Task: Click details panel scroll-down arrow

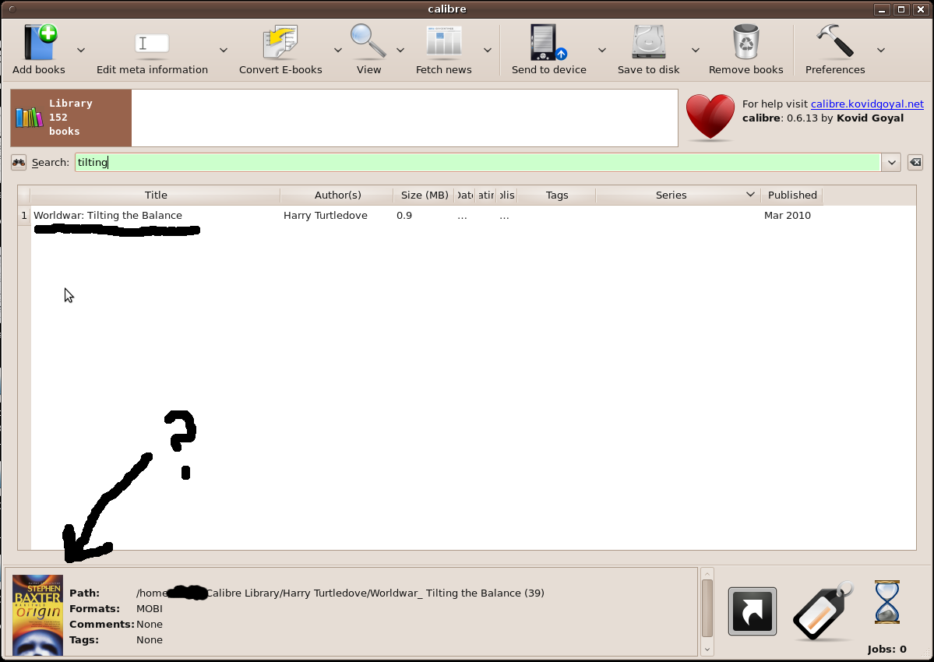Action: [x=707, y=650]
